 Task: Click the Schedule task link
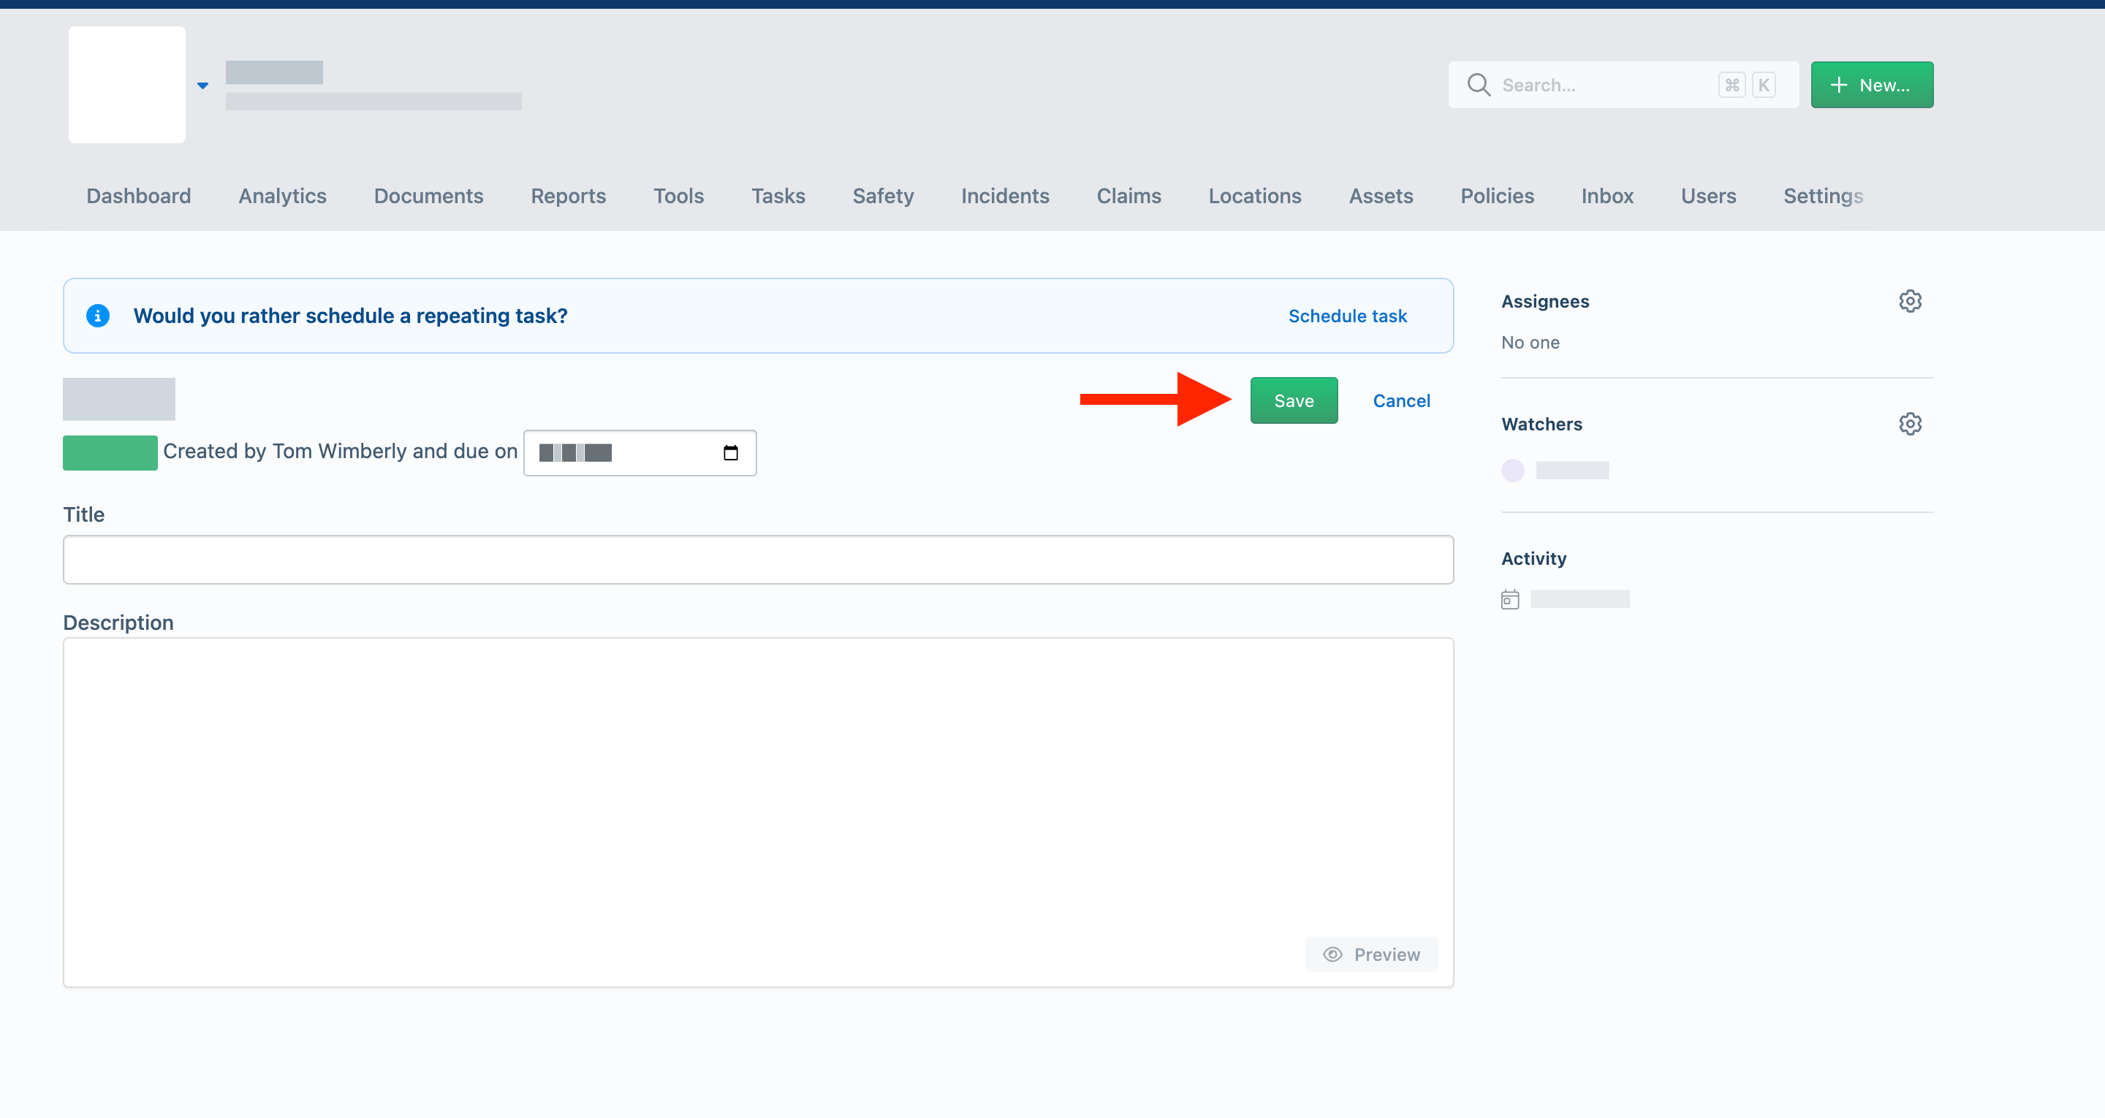1348,316
